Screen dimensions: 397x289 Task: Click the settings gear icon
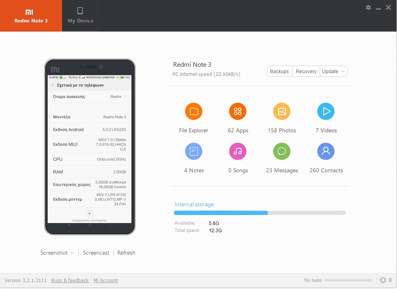tap(368, 8)
